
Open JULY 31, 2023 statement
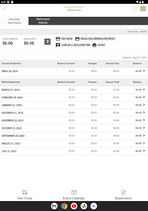(9, 151)
